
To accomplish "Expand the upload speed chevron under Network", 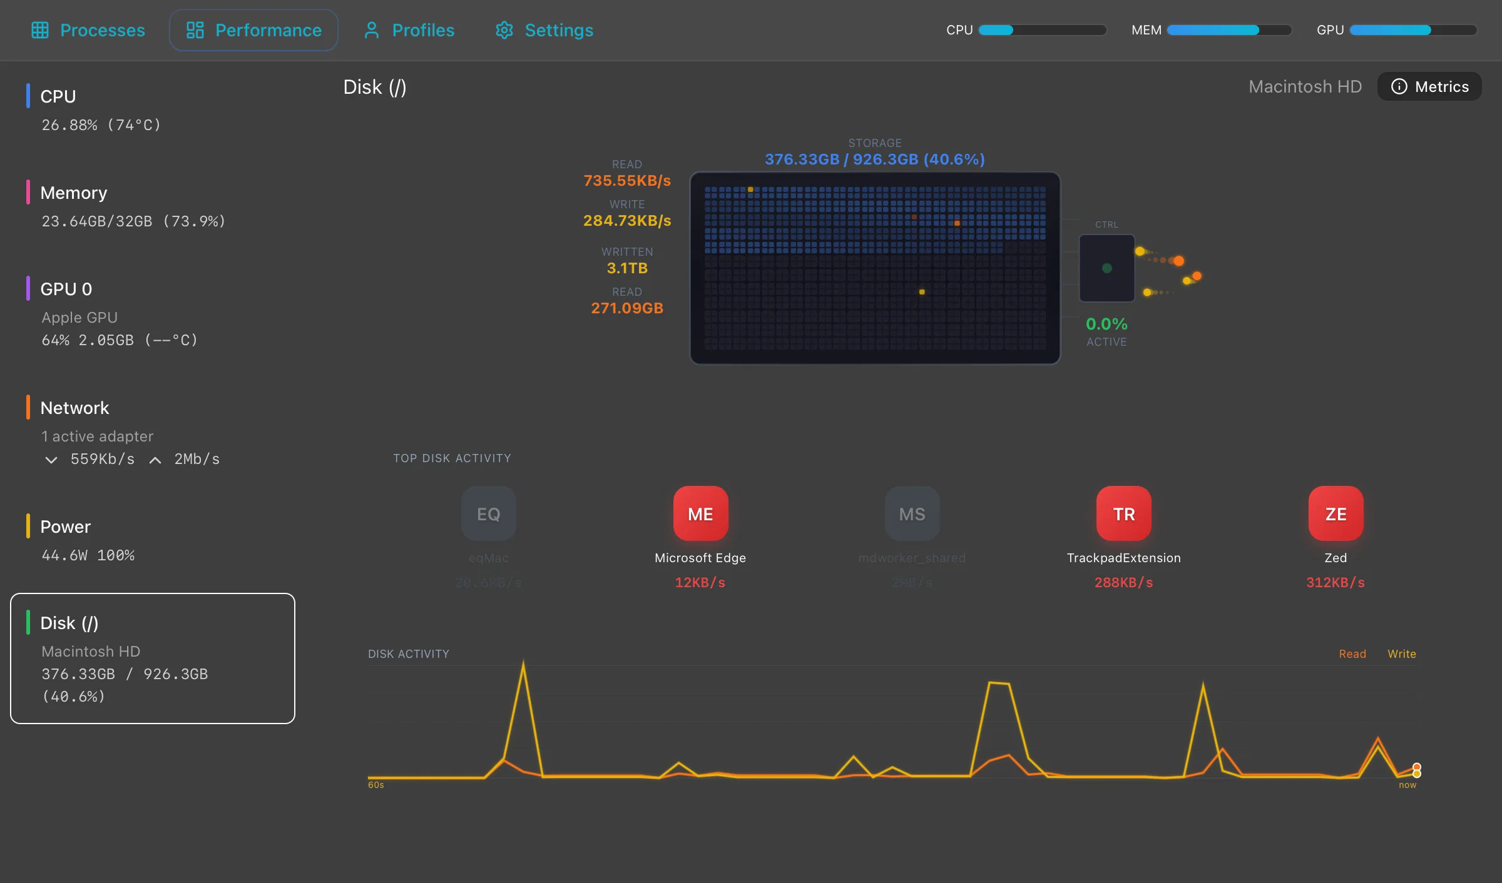I will [154, 460].
